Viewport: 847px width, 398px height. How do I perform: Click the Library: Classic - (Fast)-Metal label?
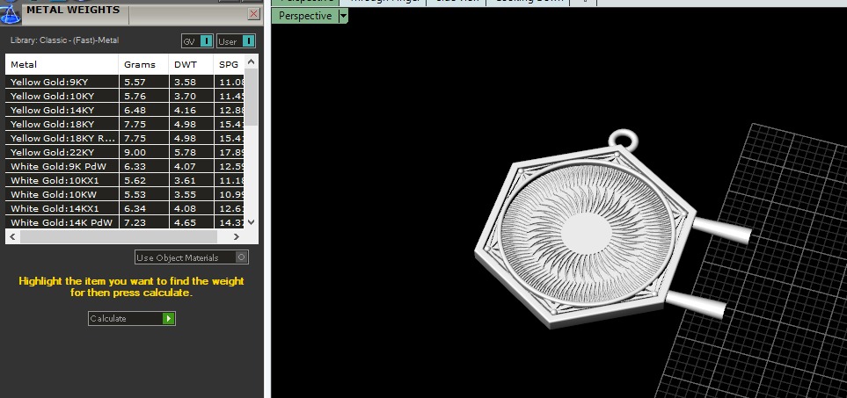tap(64, 40)
